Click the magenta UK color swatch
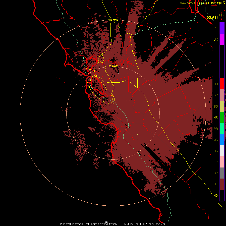This screenshot has width=226, height=226. click(x=222, y=39)
